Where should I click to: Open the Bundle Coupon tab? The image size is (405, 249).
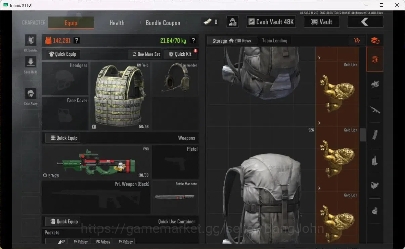[x=163, y=23]
